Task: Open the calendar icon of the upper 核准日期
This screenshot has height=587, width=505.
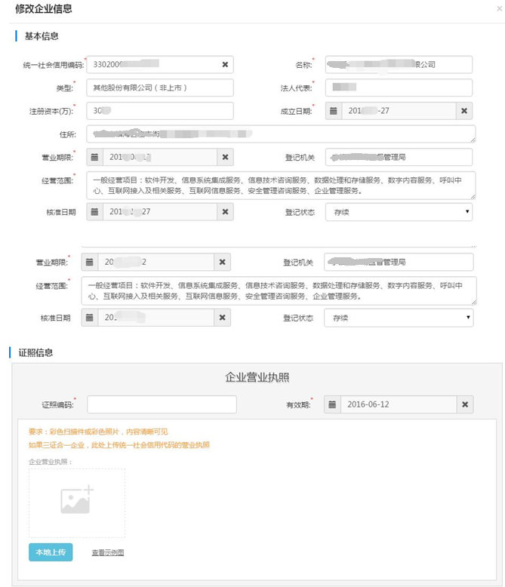Action: point(95,212)
